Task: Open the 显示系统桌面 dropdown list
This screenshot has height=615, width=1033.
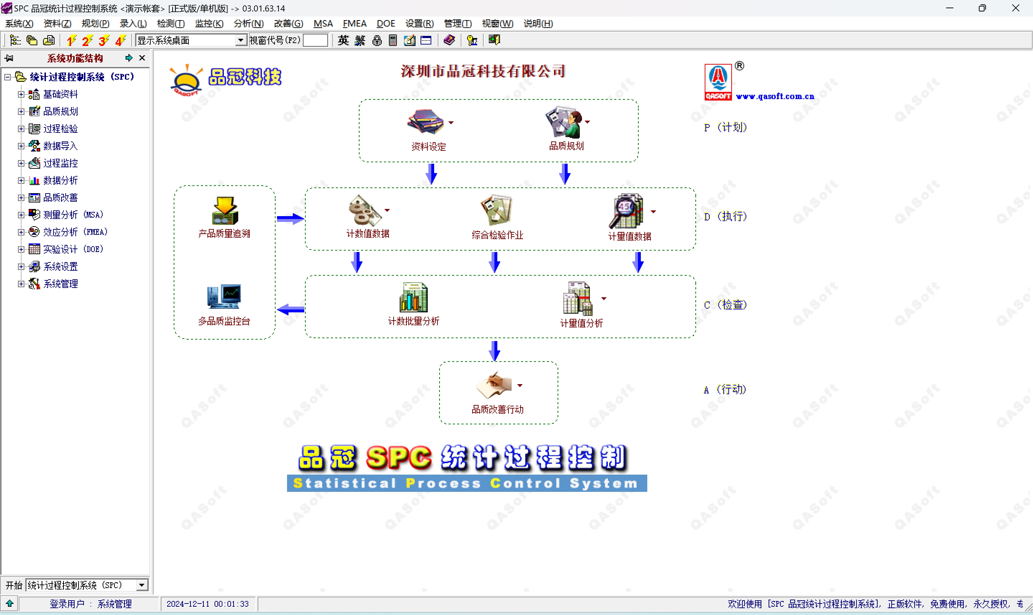Action: (x=240, y=40)
